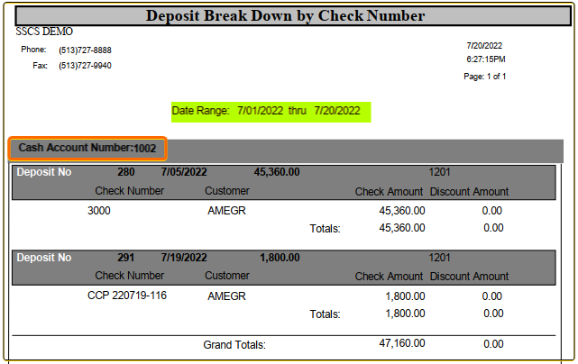This screenshot has height=364, width=578.
Task: Click the Deposit Break Down by Check Number title
Action: (x=285, y=16)
